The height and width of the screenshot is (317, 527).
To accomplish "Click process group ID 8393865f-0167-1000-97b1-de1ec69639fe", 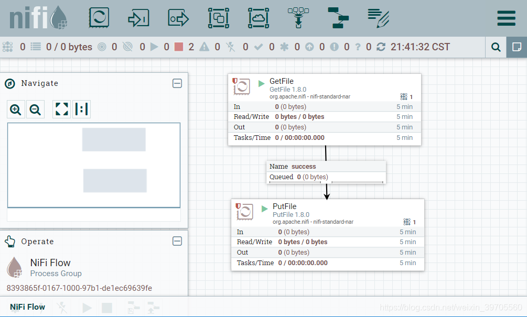I will coord(79,288).
